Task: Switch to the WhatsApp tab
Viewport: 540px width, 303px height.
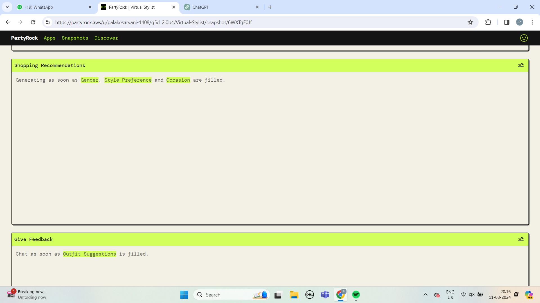Action: 53,7
